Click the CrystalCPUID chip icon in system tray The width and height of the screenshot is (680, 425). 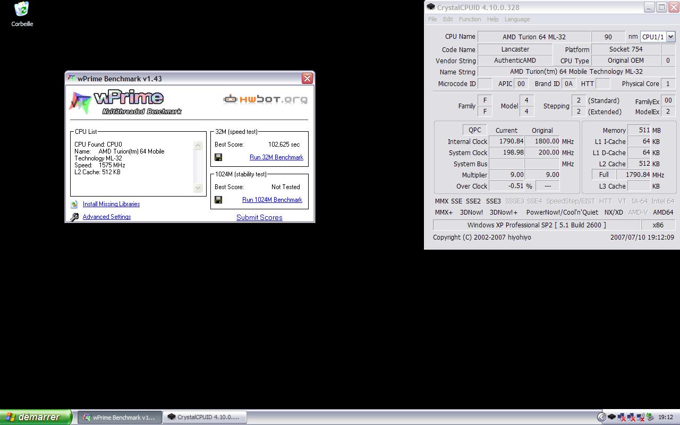point(611,417)
